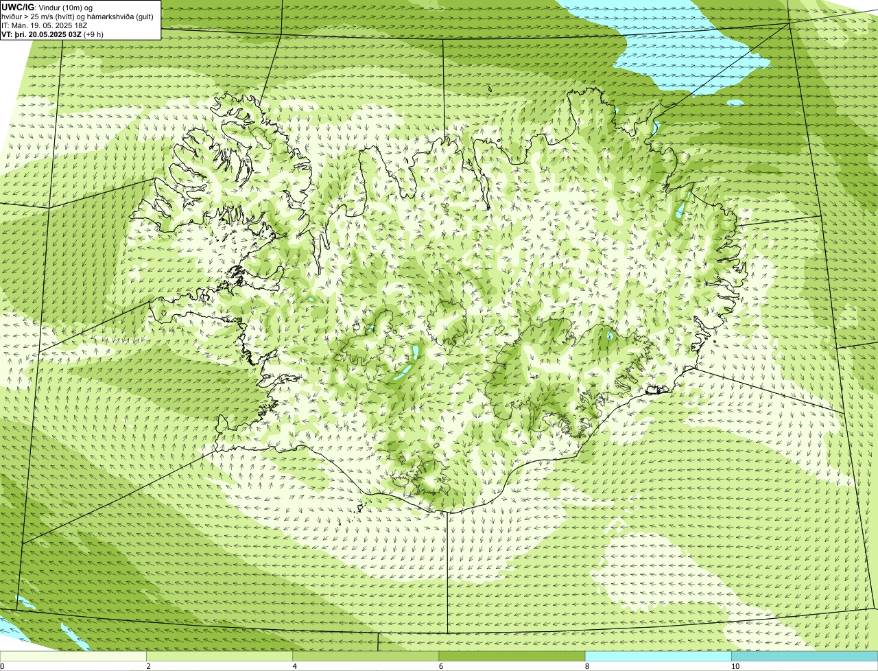The image size is (878, 671).
Task: Click the 'UWC/IG: Vindur (10m) og' title line
Action: click(47, 7)
